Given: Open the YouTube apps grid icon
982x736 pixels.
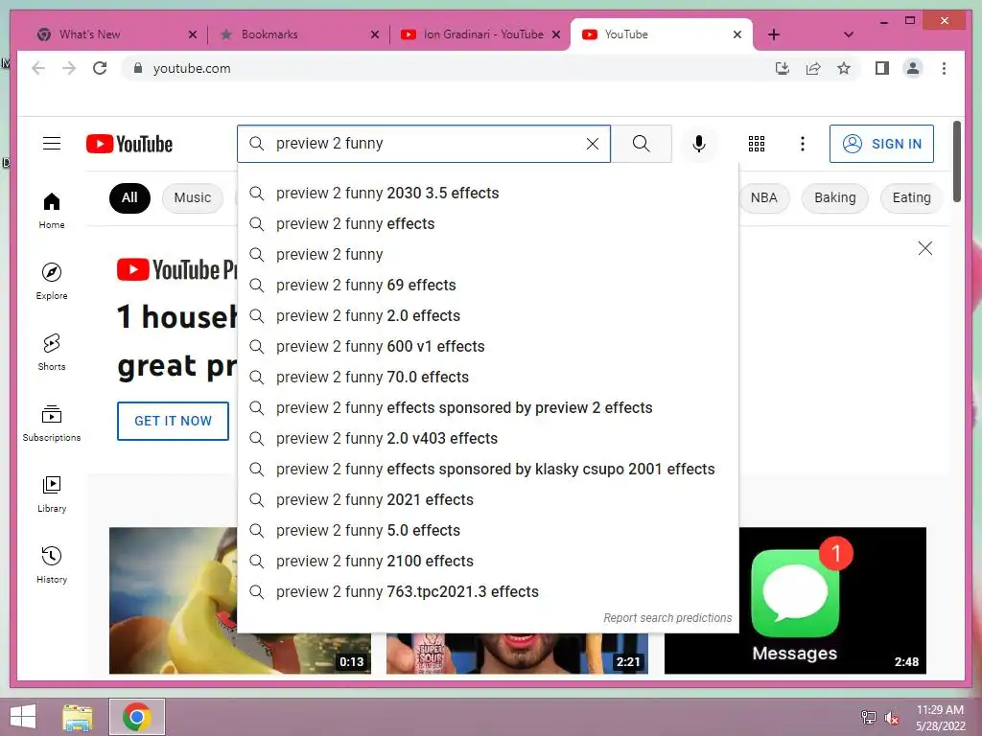Looking at the screenshot, I should tap(757, 144).
